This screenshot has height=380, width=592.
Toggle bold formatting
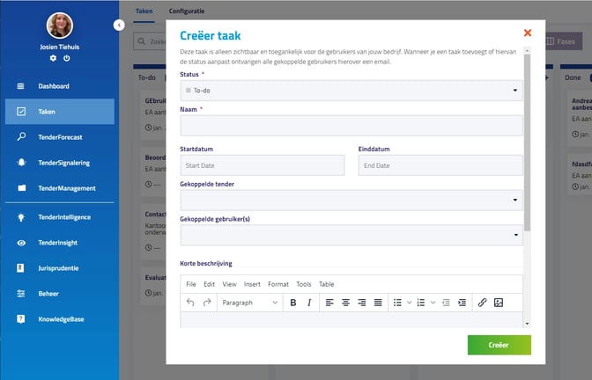click(293, 303)
